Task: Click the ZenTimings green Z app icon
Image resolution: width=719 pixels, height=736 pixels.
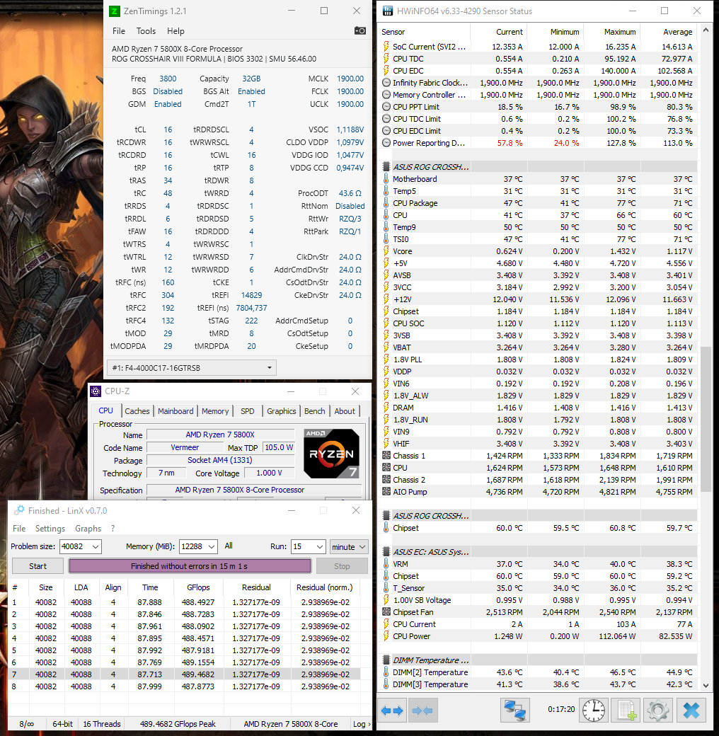Action: [114, 11]
